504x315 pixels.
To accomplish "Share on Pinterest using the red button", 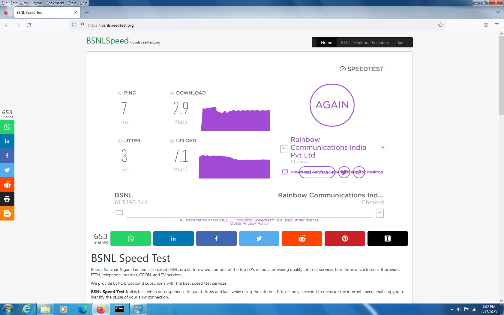I will 345,238.
